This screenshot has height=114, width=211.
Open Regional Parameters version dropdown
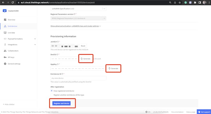click(78, 18)
